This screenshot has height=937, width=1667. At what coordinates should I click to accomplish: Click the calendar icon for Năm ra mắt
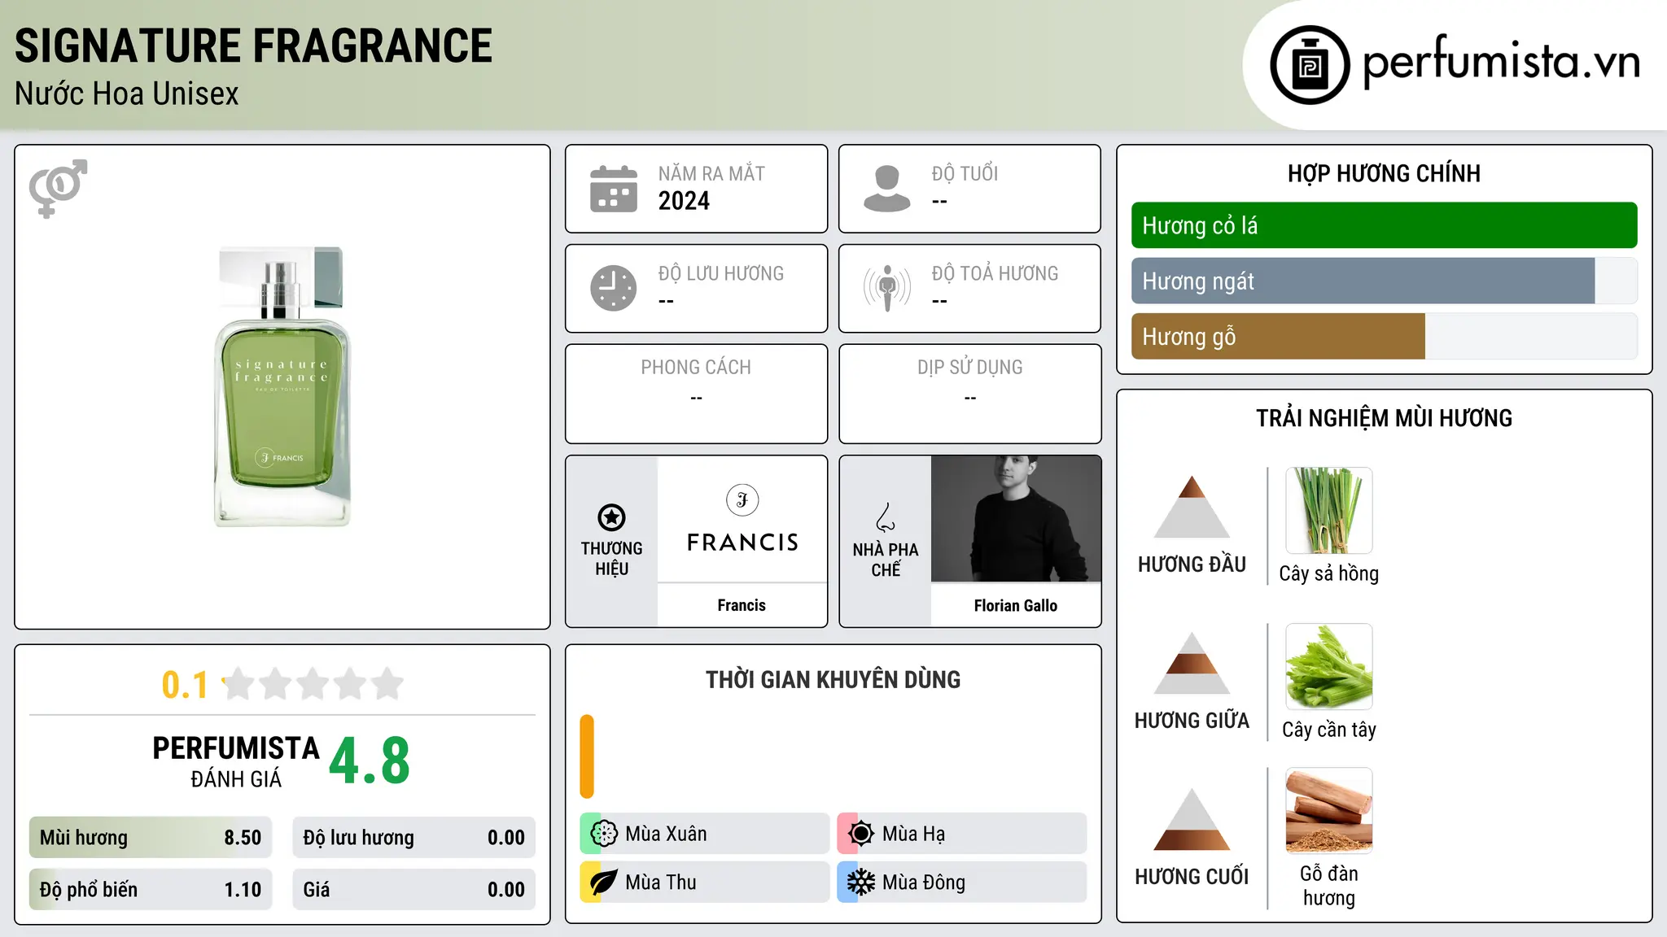click(614, 189)
